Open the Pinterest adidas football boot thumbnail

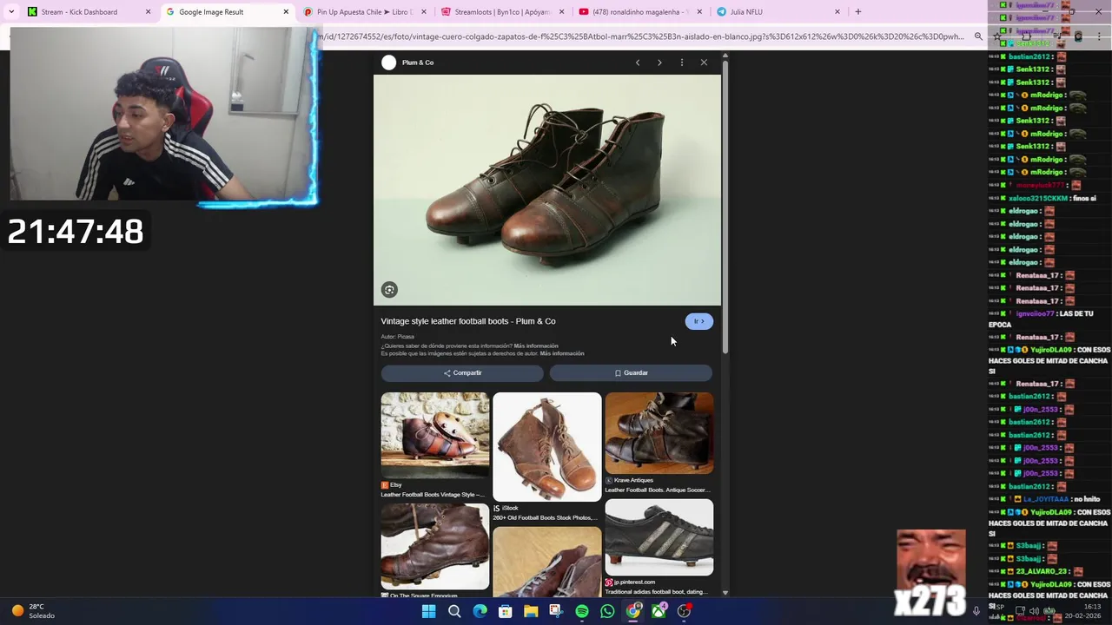659,537
